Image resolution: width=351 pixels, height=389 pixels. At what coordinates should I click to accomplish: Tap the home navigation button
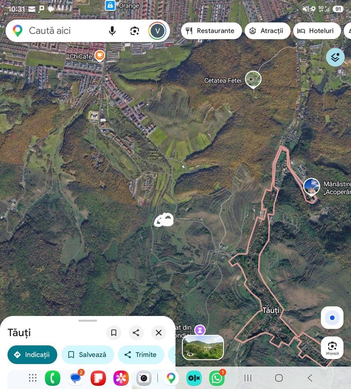(279, 378)
